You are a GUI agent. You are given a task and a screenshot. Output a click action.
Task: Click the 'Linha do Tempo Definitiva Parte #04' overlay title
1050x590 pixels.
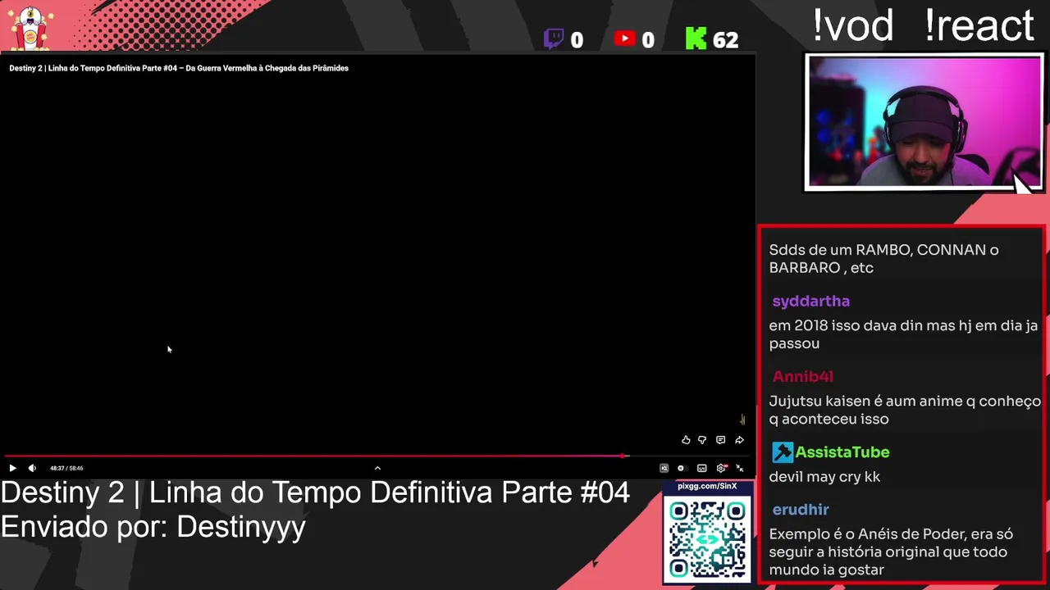pos(390,492)
